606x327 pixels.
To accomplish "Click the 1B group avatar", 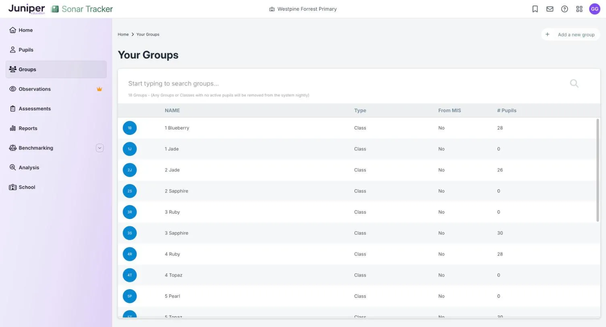I will [x=130, y=128].
